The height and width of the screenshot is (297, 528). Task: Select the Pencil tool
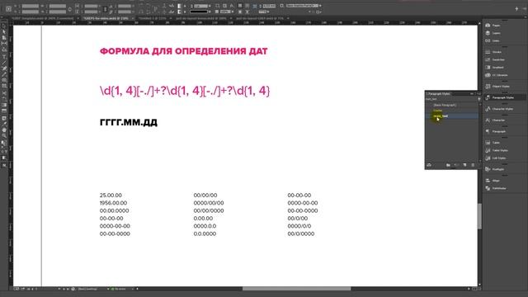[x=4, y=74]
